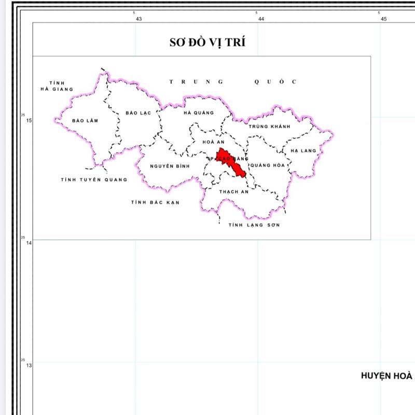Click the TRÙNG KHÁNH district label

[269, 127]
